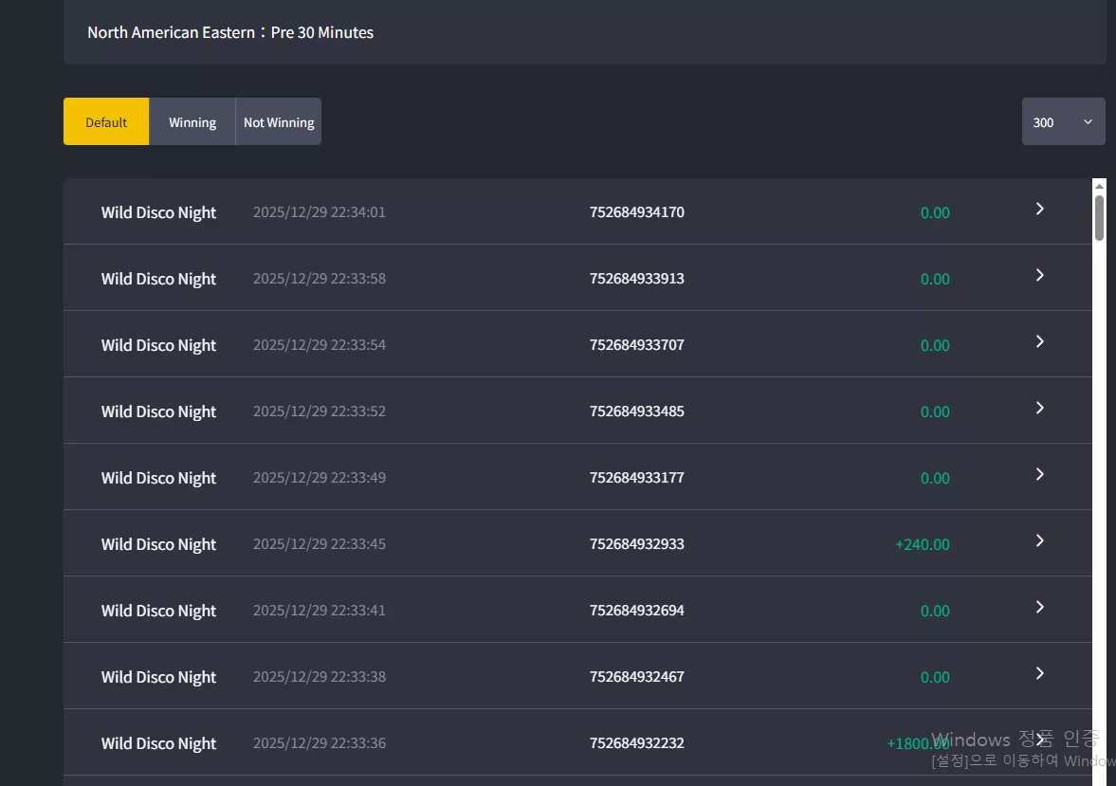Click transaction ID 752684932694

pyautogui.click(x=636, y=611)
